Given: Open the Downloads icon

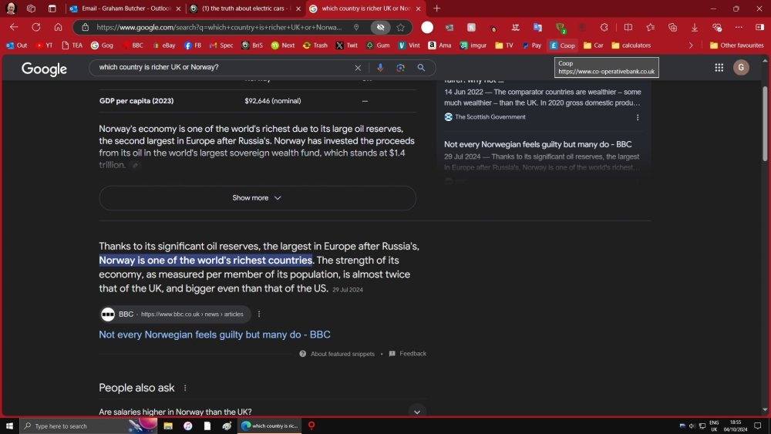Looking at the screenshot, I should pyautogui.click(x=695, y=28).
